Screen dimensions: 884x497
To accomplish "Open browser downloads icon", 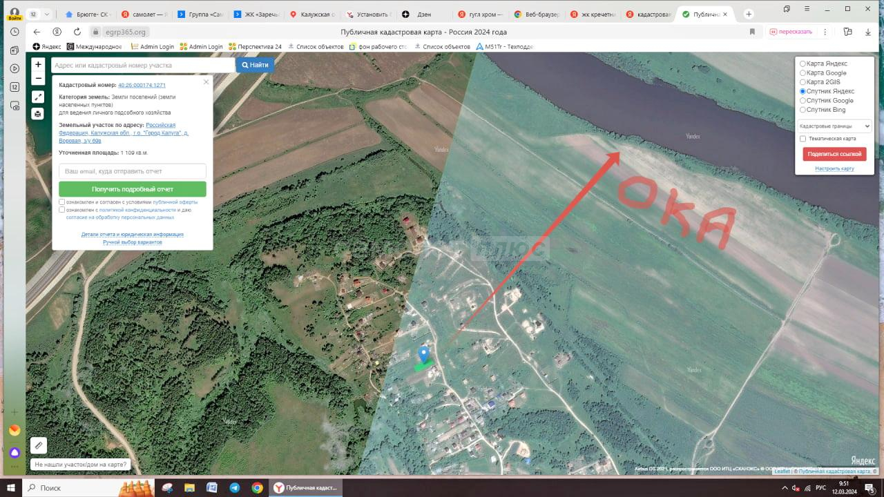I will (868, 32).
